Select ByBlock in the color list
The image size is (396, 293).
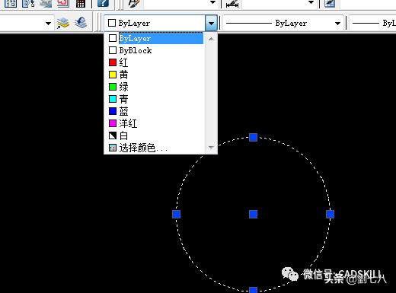[x=156, y=50]
